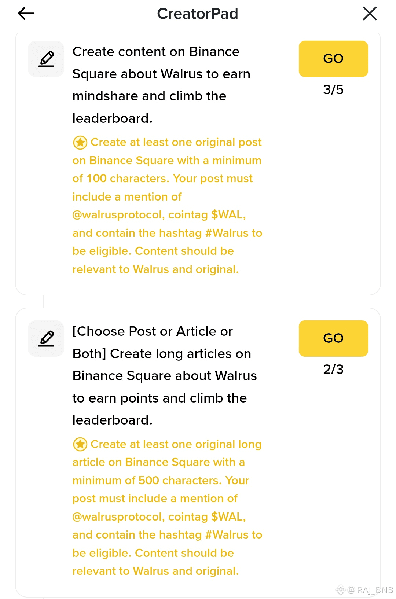Tap the $WAL cointag in the second task

coord(227,517)
